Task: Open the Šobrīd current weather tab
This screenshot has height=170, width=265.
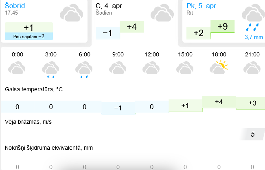Action: coord(44,21)
